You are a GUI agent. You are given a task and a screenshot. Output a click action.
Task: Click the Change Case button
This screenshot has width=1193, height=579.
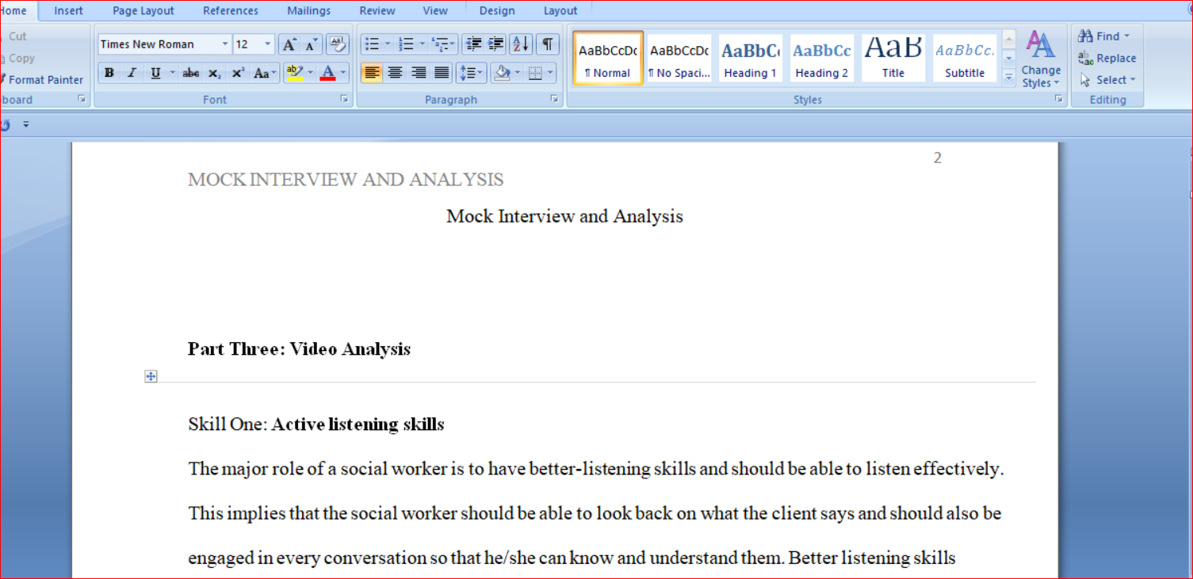tap(265, 73)
